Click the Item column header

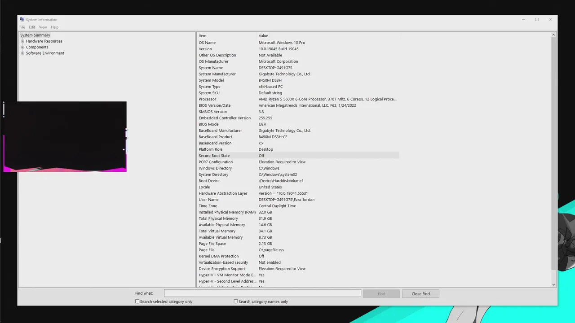pyautogui.click(x=227, y=36)
